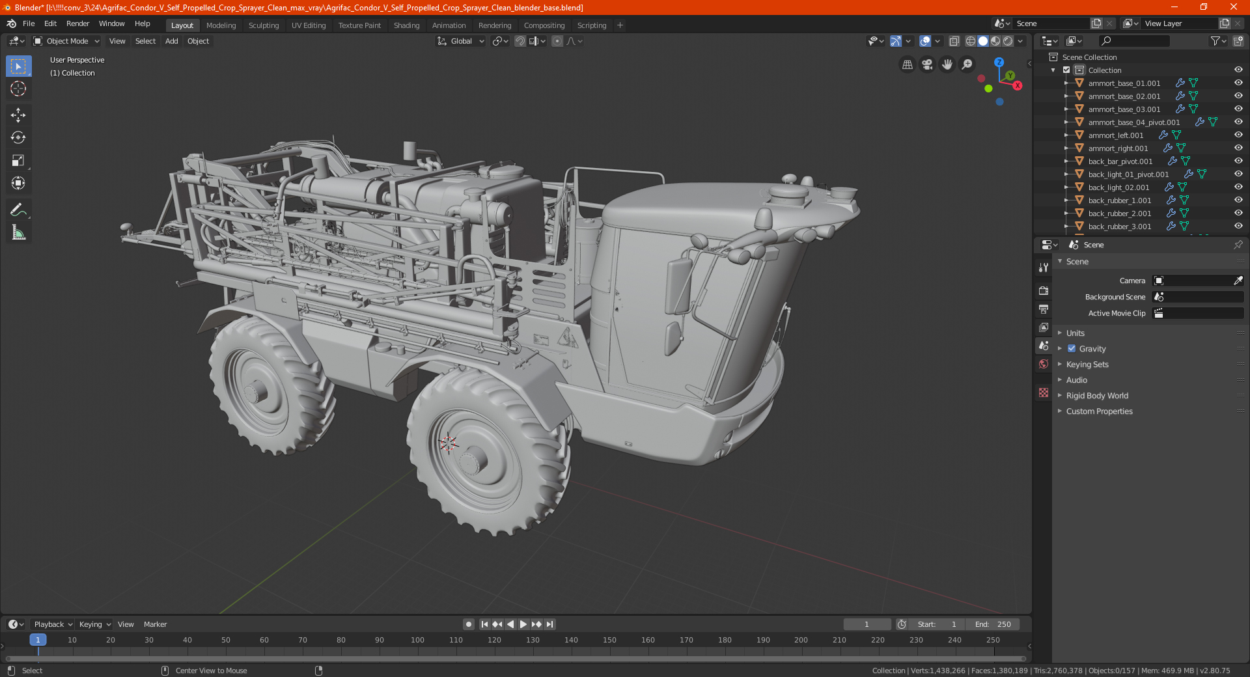Click the pan view hand icon
The image size is (1250, 677).
click(947, 64)
